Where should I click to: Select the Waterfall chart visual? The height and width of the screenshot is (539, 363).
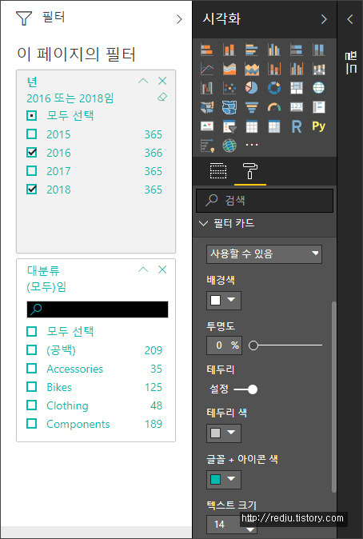coord(207,88)
